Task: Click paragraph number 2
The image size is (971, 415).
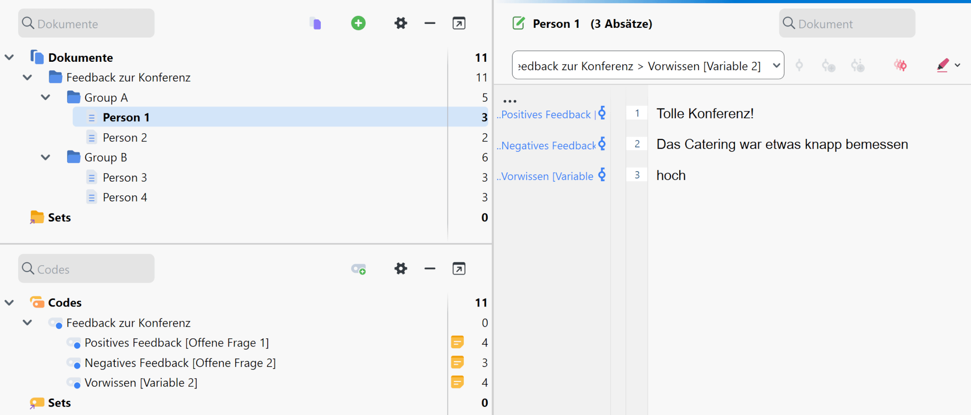Action: [x=637, y=144]
